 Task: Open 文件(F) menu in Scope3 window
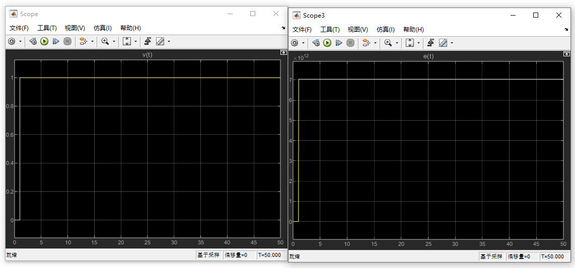pyautogui.click(x=302, y=30)
